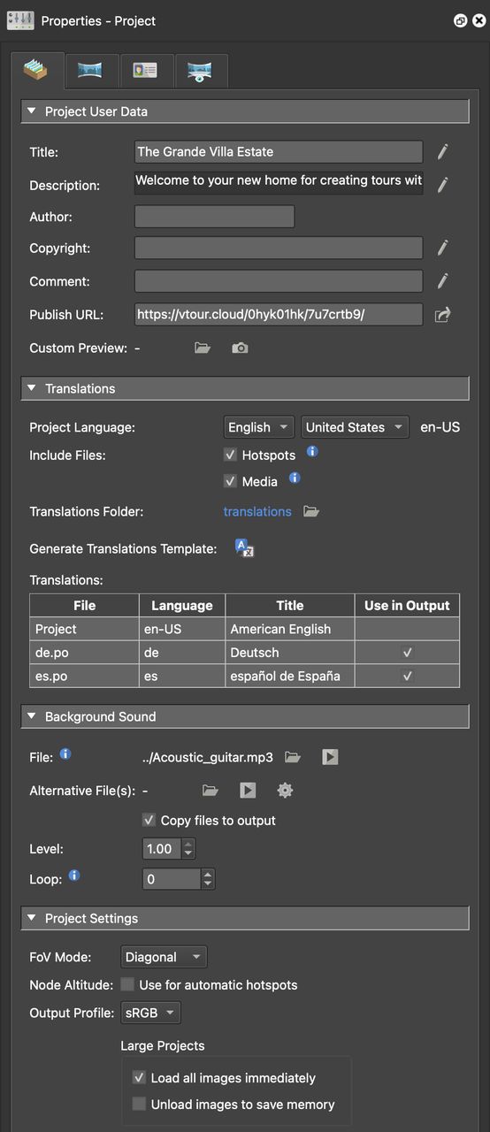Browse for a Custom Preview image folder
Screen dimensions: 490x1132
[x=203, y=348]
